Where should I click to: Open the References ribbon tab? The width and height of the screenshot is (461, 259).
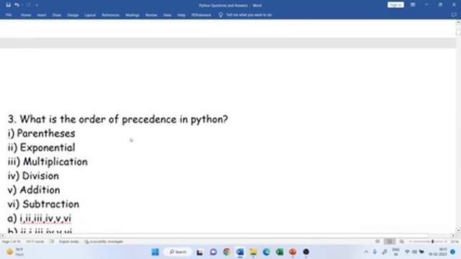pos(110,15)
